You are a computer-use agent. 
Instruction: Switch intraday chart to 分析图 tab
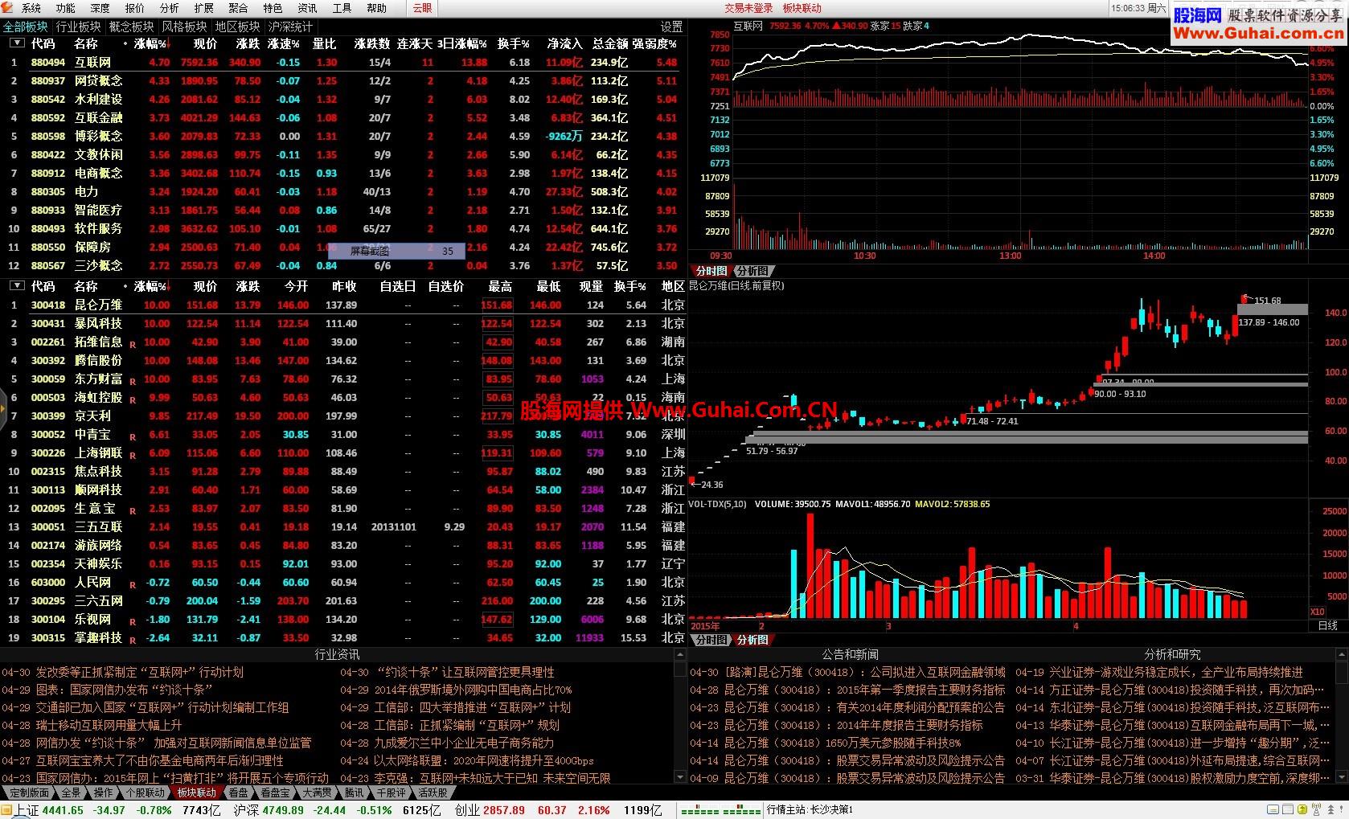(x=752, y=271)
